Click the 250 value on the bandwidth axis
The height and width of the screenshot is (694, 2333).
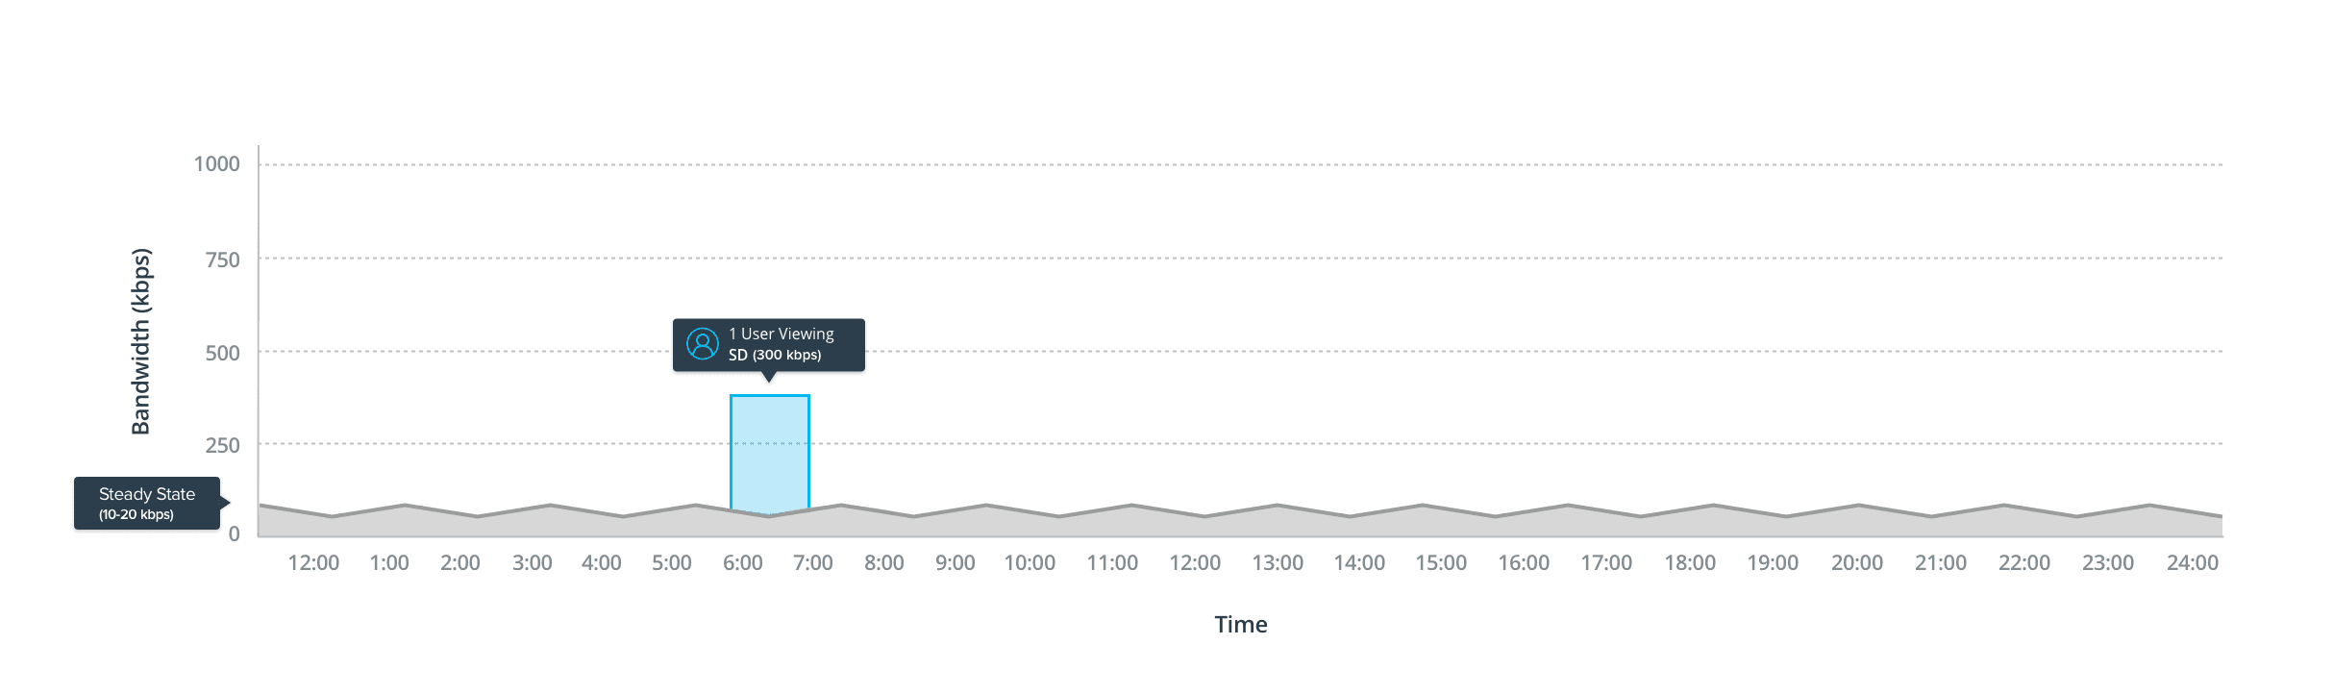click(222, 445)
